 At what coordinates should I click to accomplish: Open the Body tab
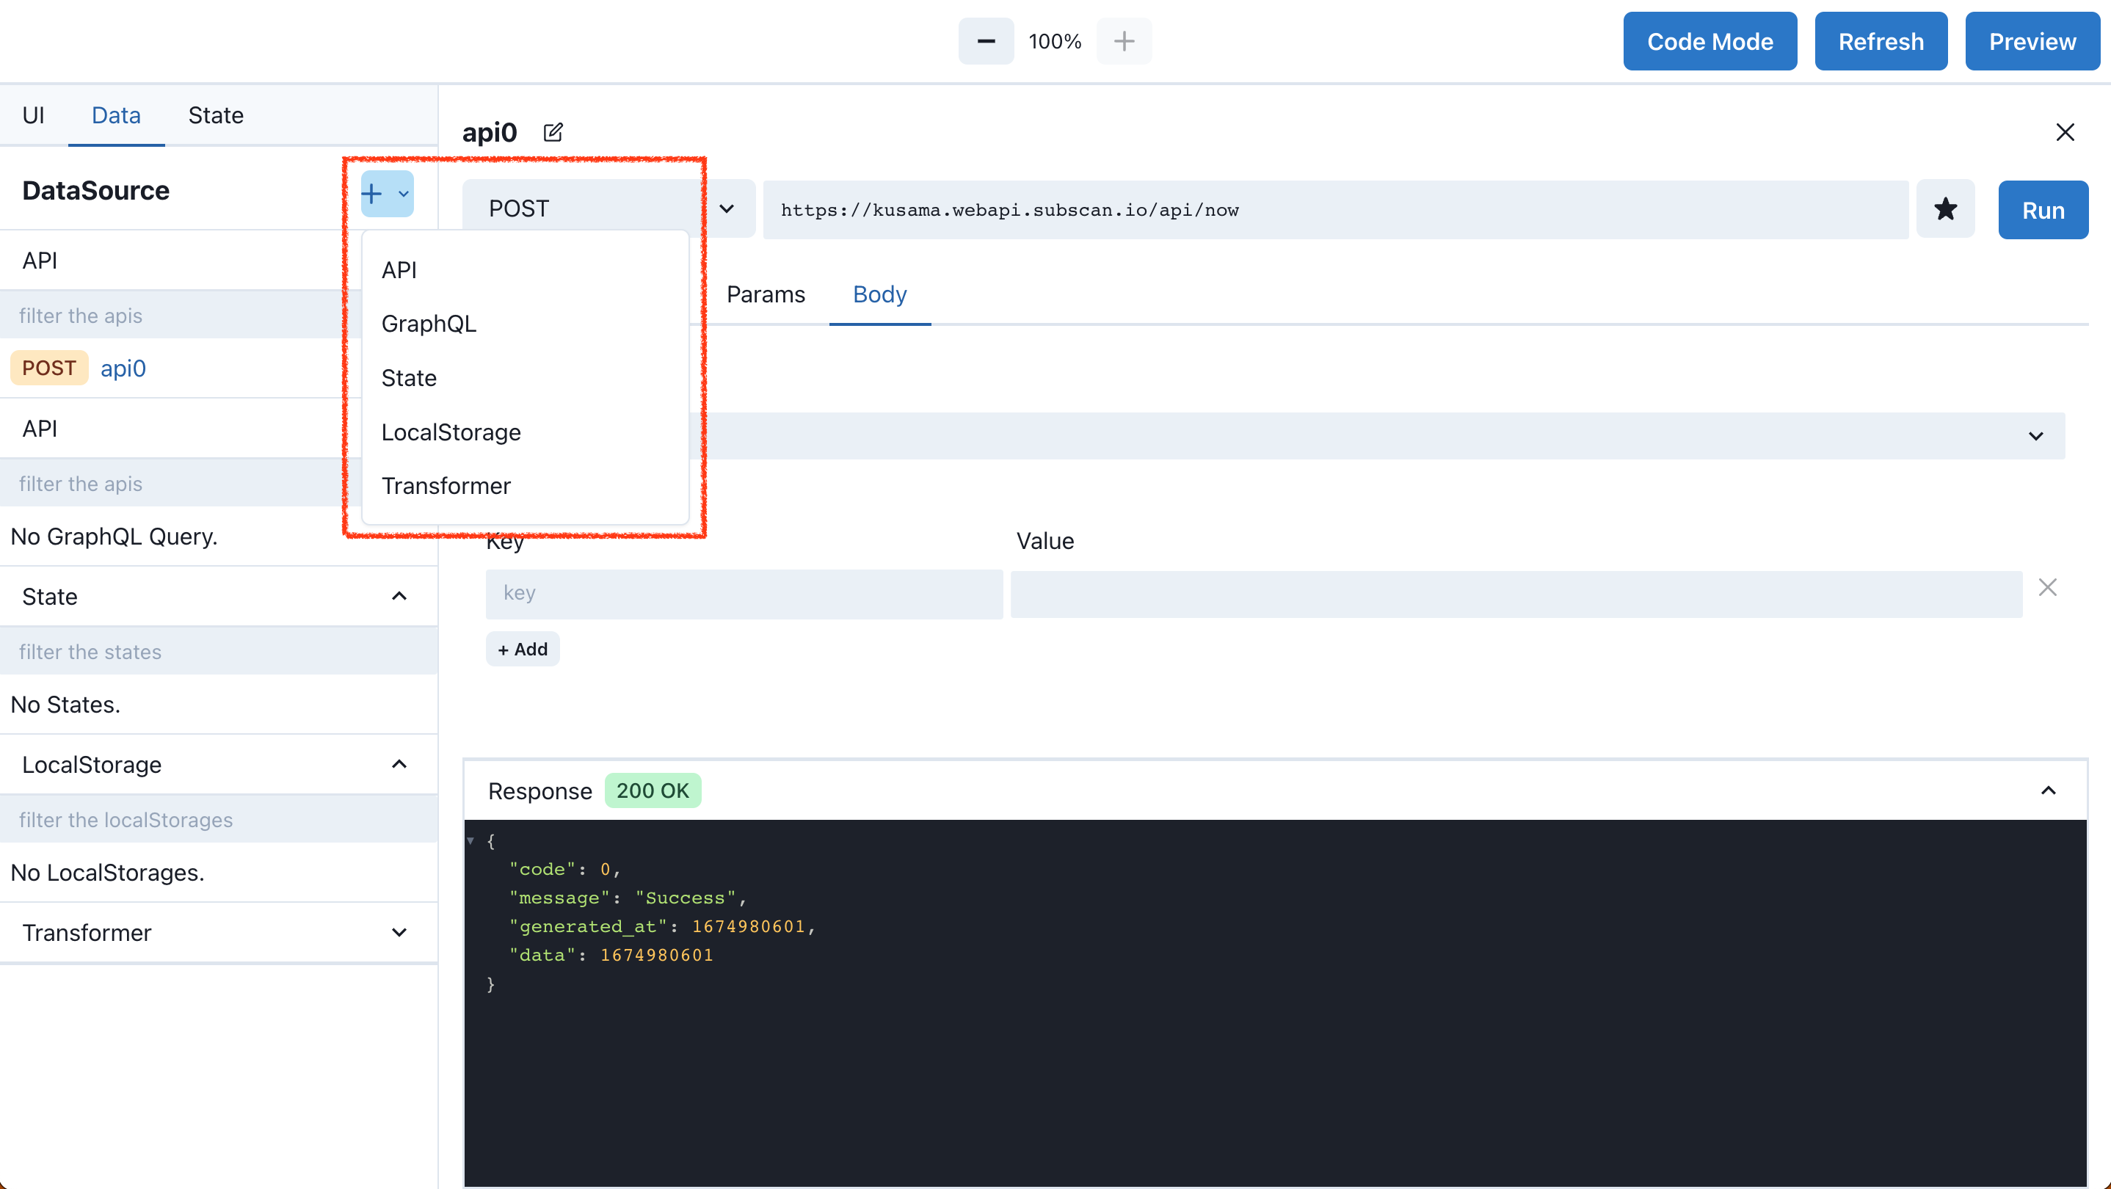(x=879, y=294)
